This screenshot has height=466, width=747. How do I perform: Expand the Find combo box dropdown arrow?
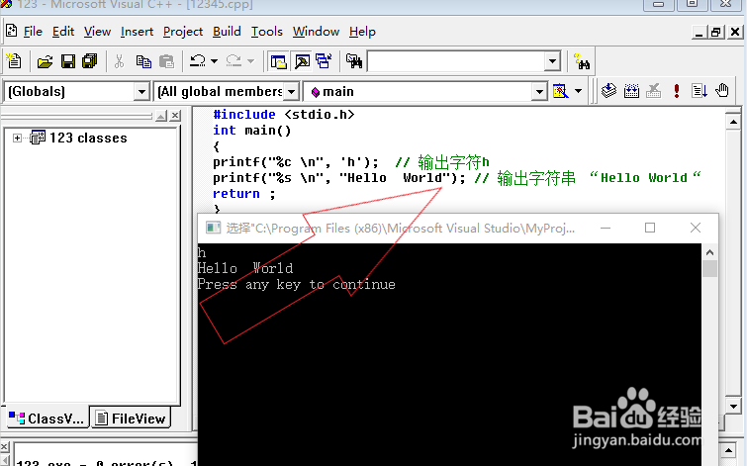(x=552, y=61)
